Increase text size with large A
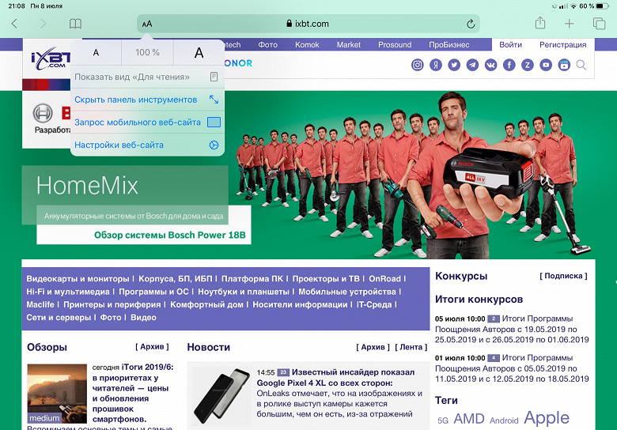 pos(199,52)
